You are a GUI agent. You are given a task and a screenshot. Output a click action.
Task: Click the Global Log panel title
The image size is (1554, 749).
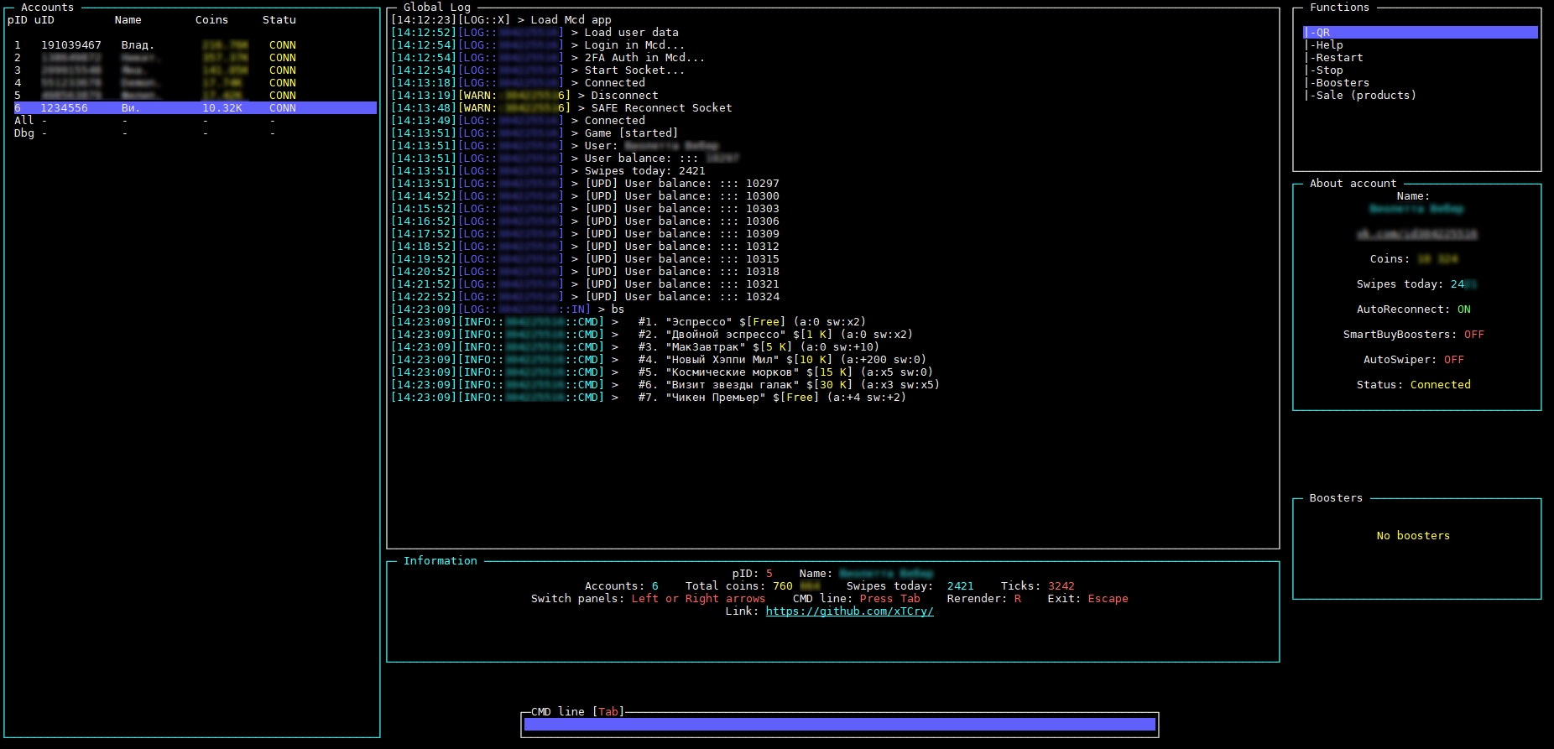[436, 8]
